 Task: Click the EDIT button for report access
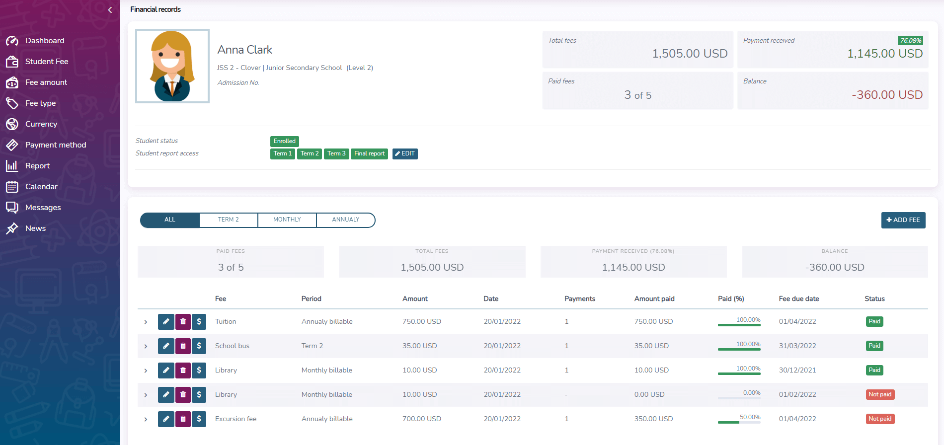click(405, 154)
